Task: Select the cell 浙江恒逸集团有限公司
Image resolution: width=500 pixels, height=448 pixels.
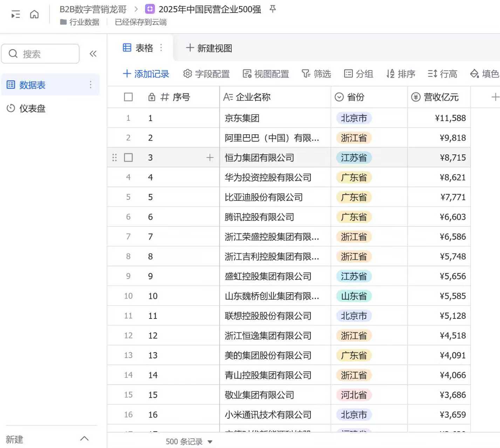Action: (275, 336)
